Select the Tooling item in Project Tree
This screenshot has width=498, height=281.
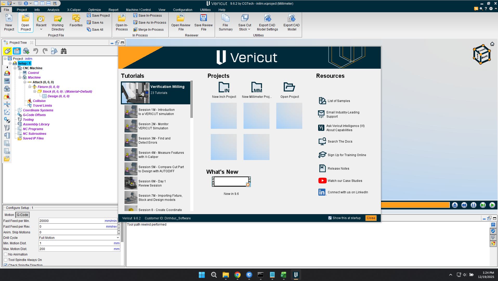coord(28,120)
